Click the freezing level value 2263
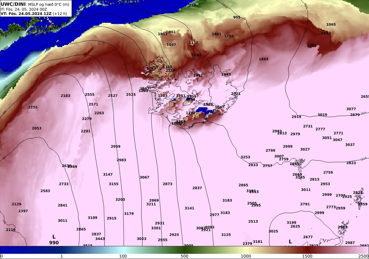Screen dimensions: 369x259 coord(99,113)
